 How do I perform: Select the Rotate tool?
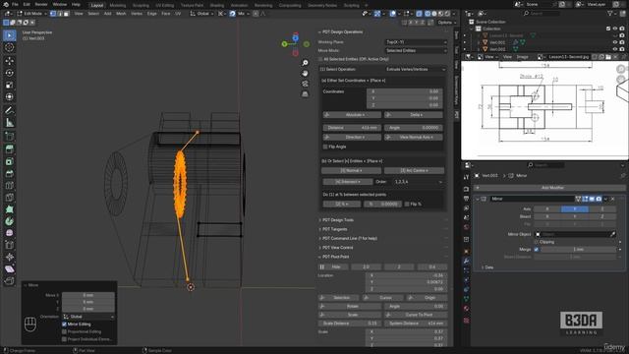tap(9, 73)
